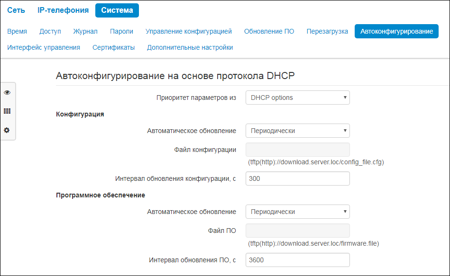
Task: Click the eye icon in side panel
Action: click(7, 92)
